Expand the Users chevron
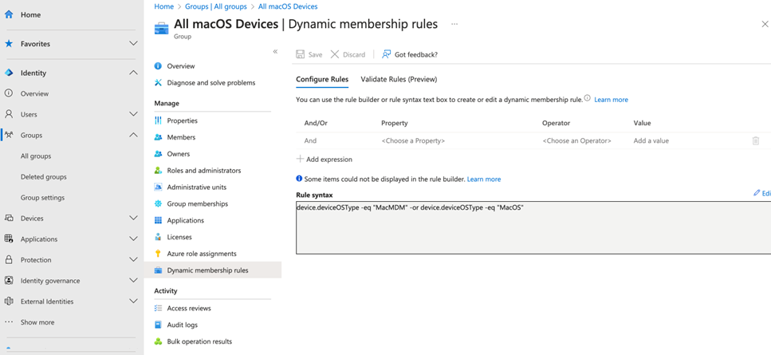The height and width of the screenshot is (355, 771). click(x=133, y=114)
